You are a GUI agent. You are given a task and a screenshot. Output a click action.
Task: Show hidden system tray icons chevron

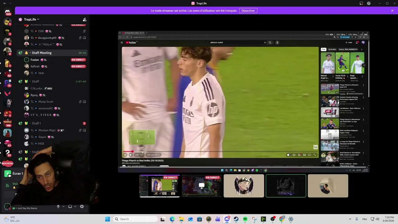click(x=350, y=219)
